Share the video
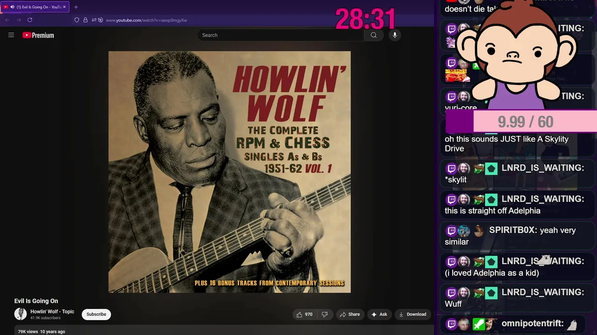Image resolution: width=597 pixels, height=335 pixels. point(350,315)
